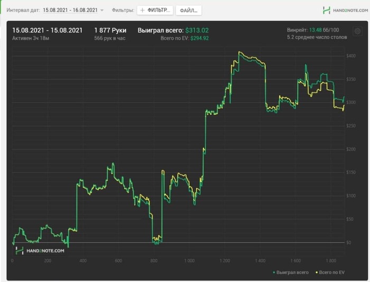Click the Hand2Note logo in top right
This screenshot has height=282, width=370.
(x=345, y=11)
